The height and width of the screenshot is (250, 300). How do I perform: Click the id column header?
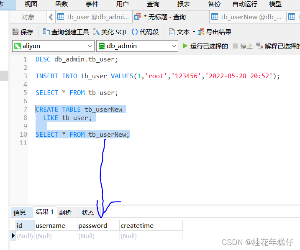(x=25, y=225)
